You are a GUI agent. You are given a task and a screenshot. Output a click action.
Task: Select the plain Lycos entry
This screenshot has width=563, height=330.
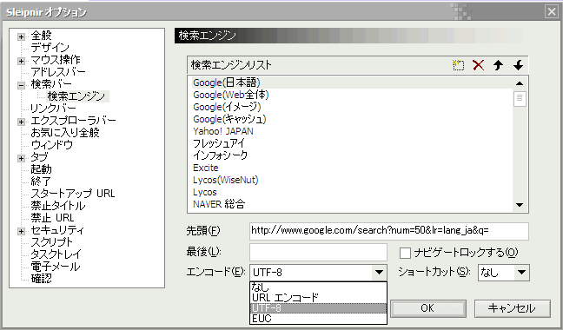[x=205, y=192]
